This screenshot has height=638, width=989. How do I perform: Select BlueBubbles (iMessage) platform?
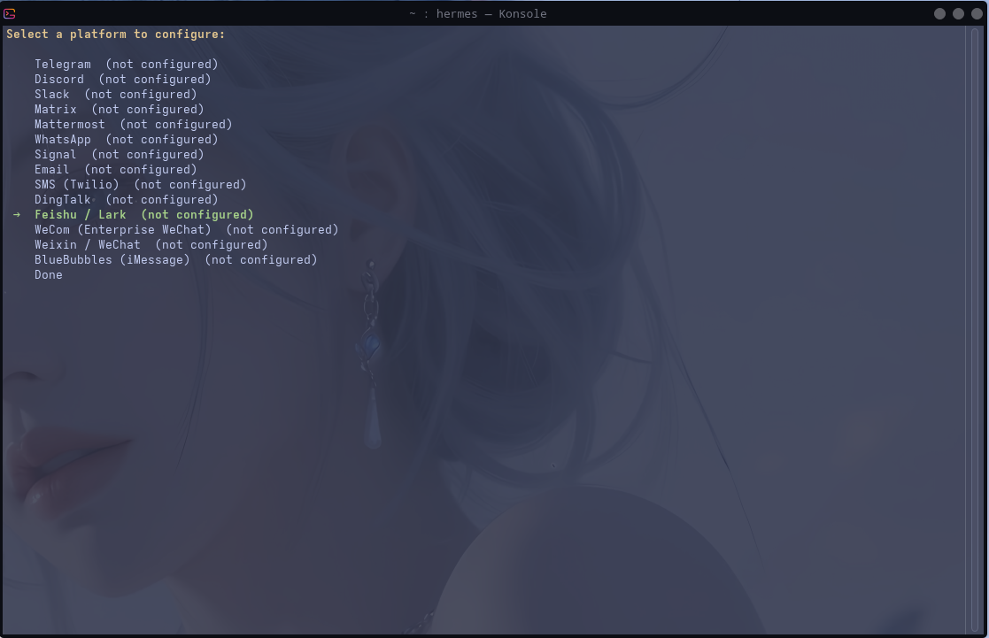pyautogui.click(x=112, y=260)
